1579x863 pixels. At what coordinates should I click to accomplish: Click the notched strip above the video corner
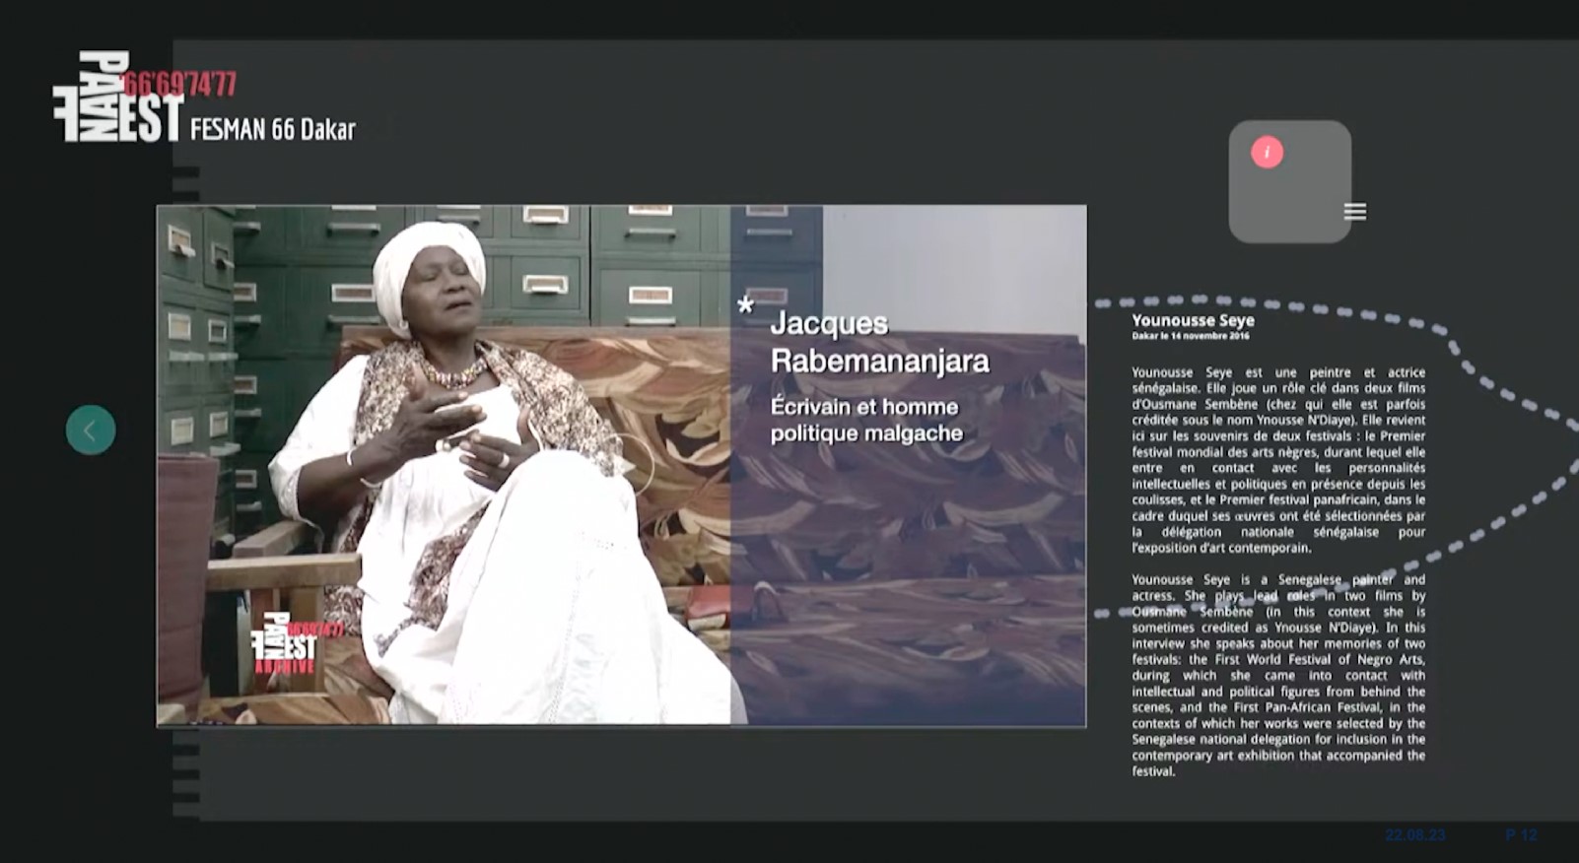click(x=185, y=183)
